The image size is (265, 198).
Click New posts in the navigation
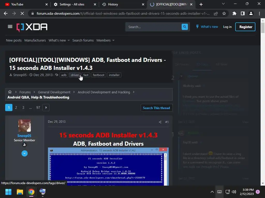click(14, 40)
